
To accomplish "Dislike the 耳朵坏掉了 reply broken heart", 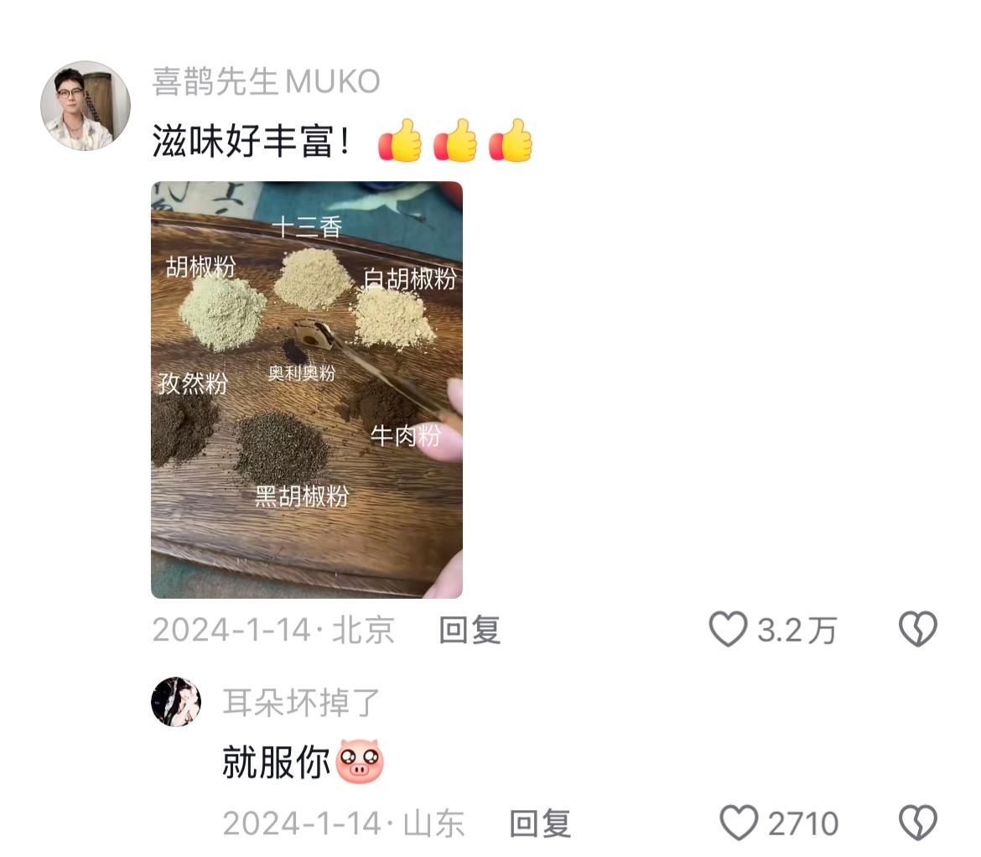I will click(918, 823).
